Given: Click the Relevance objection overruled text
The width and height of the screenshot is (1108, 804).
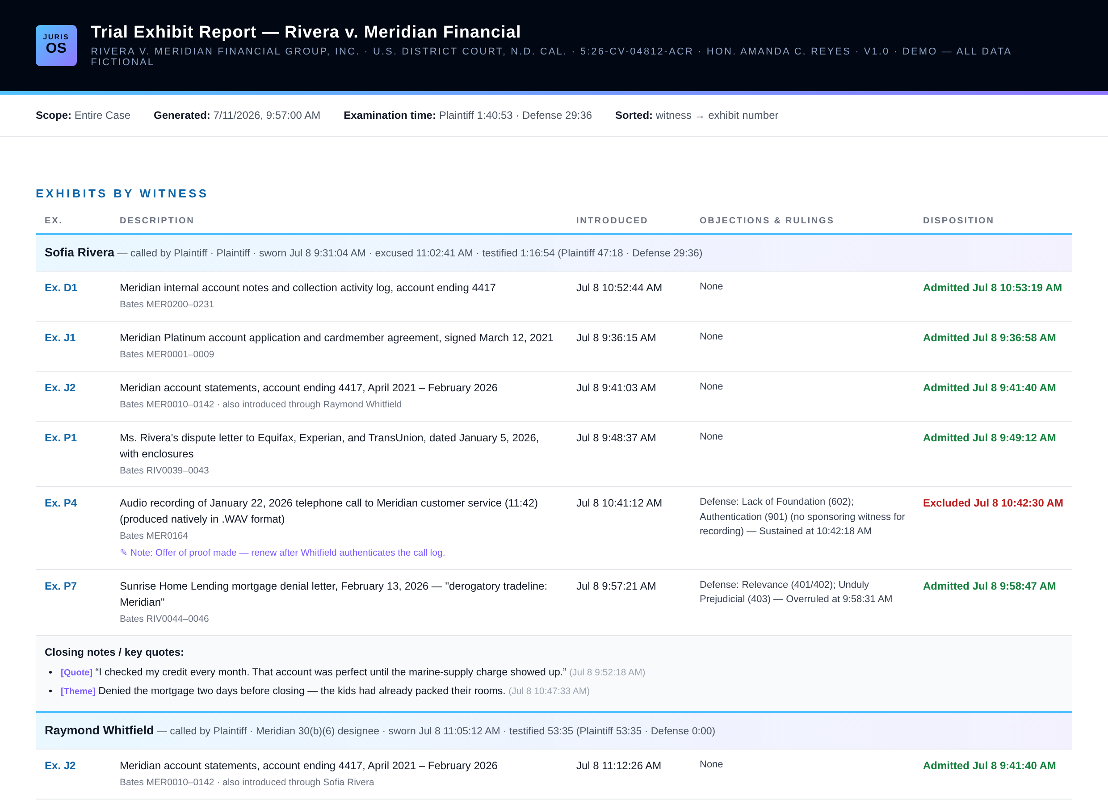Looking at the screenshot, I should coord(796,591).
